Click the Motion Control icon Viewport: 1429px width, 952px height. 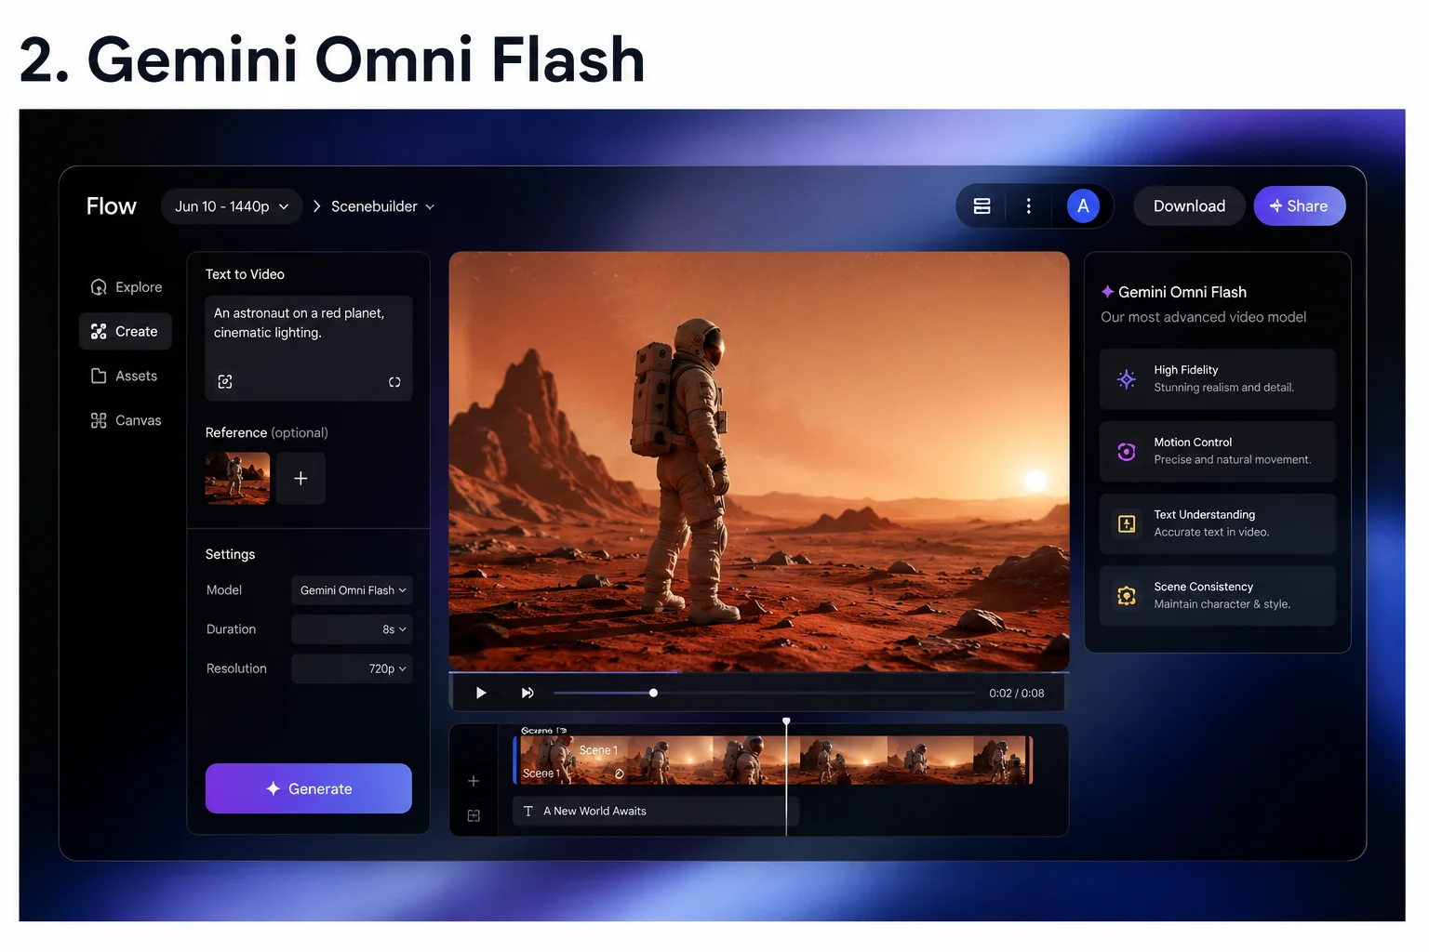1127,452
